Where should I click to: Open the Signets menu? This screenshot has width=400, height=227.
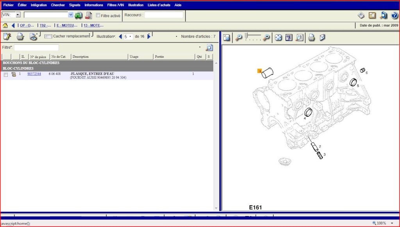click(75, 5)
